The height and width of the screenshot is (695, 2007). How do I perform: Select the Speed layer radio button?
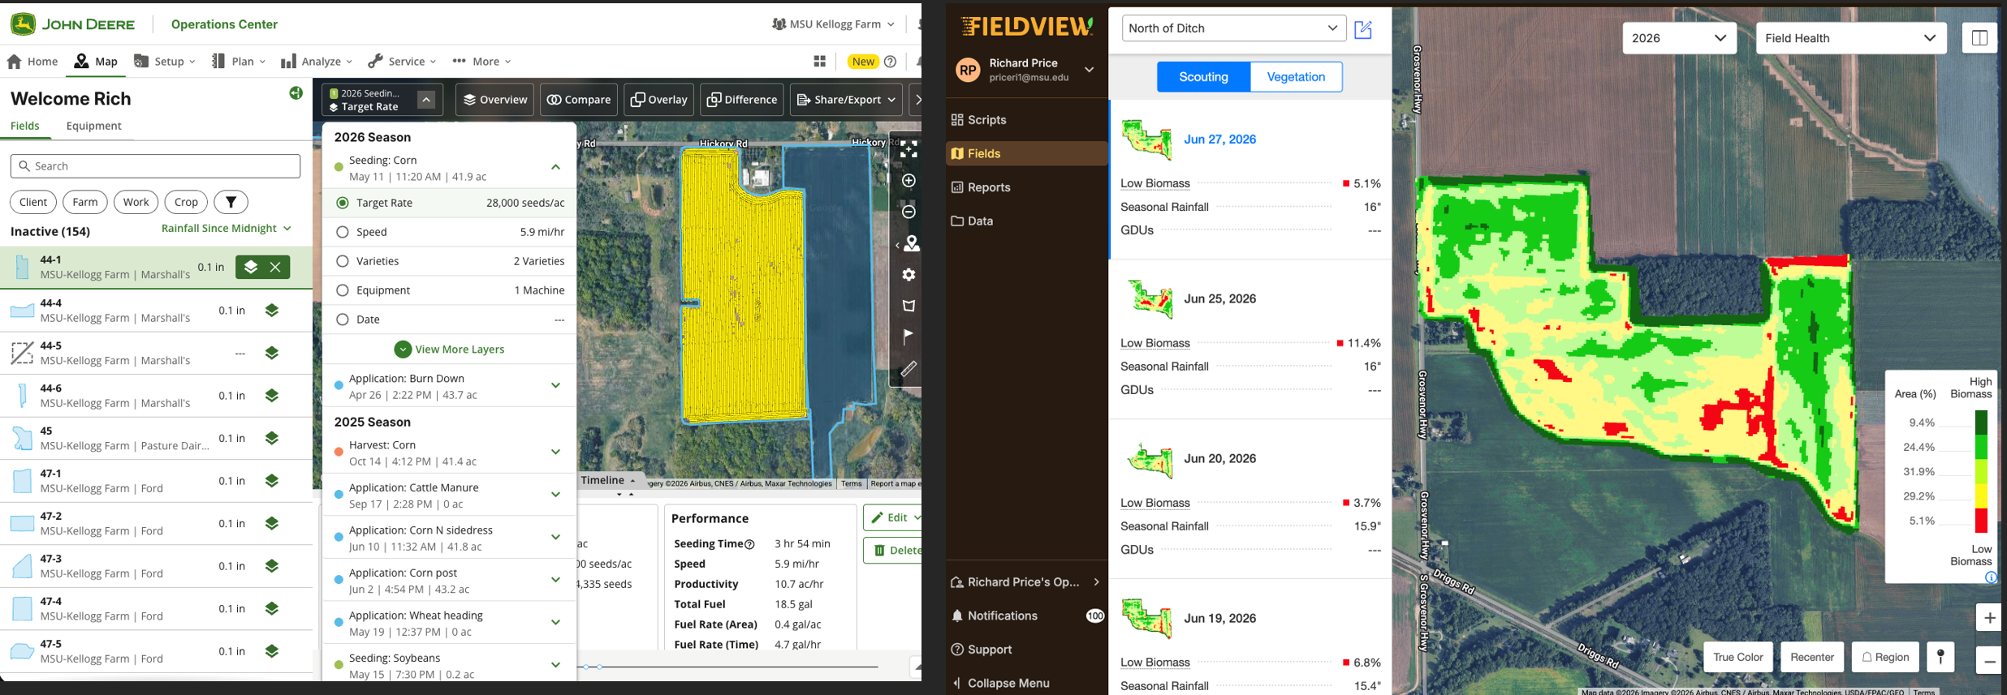click(343, 232)
